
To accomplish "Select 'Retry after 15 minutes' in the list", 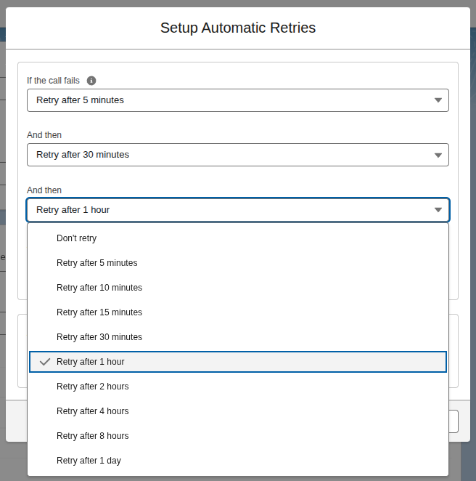I will (x=99, y=312).
